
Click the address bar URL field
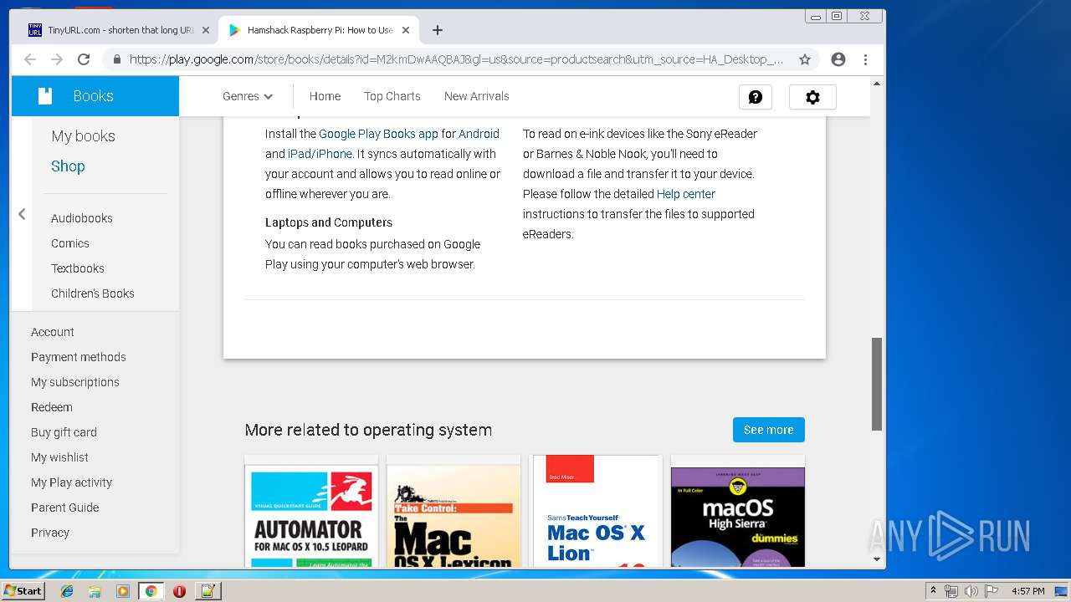456,59
